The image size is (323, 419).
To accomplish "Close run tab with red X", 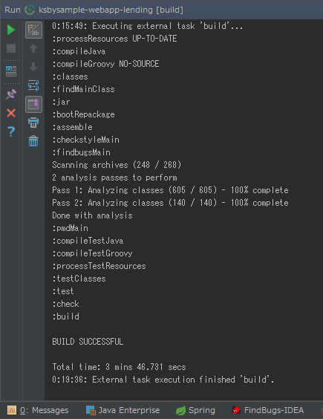I will coord(11,113).
